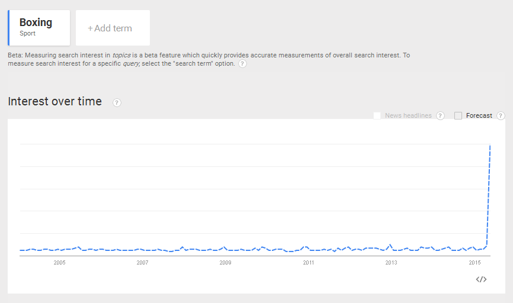Image resolution: width=513 pixels, height=303 pixels.
Task: Open help icon after beta description text
Action: click(x=242, y=63)
